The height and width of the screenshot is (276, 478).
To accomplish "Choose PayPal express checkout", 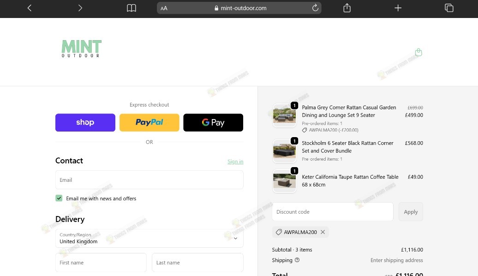I will click(149, 123).
